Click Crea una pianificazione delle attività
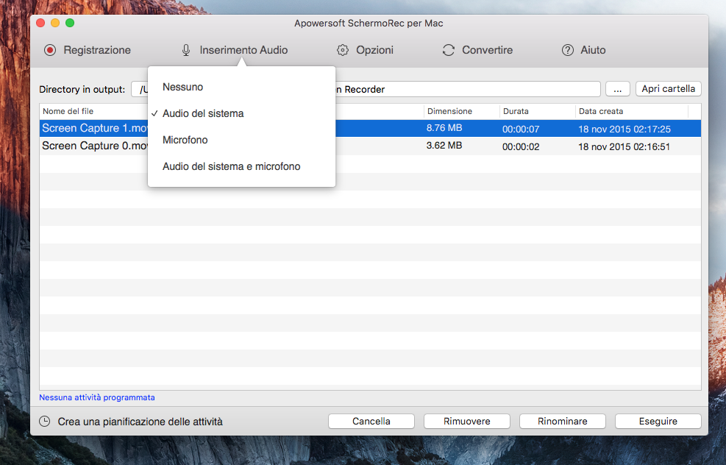Viewport: 726px width, 465px height. click(140, 422)
